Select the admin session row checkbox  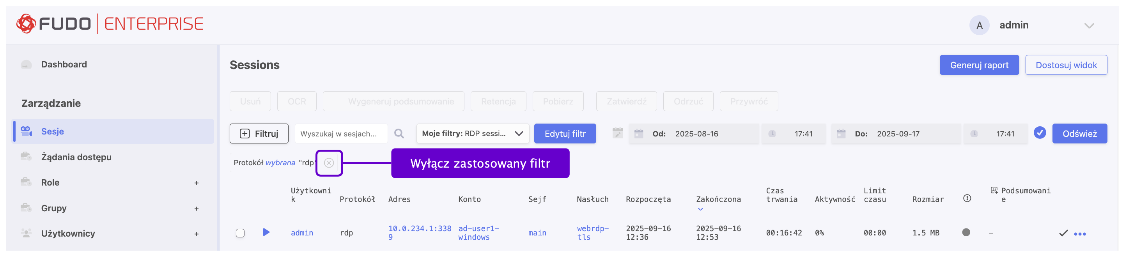tap(240, 233)
